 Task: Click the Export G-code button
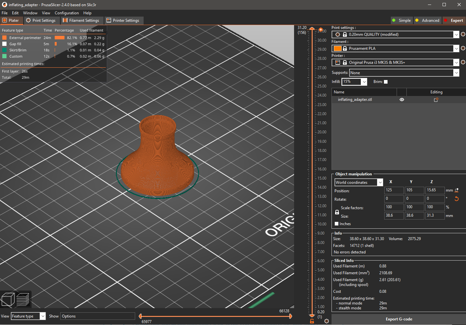(x=399, y=319)
